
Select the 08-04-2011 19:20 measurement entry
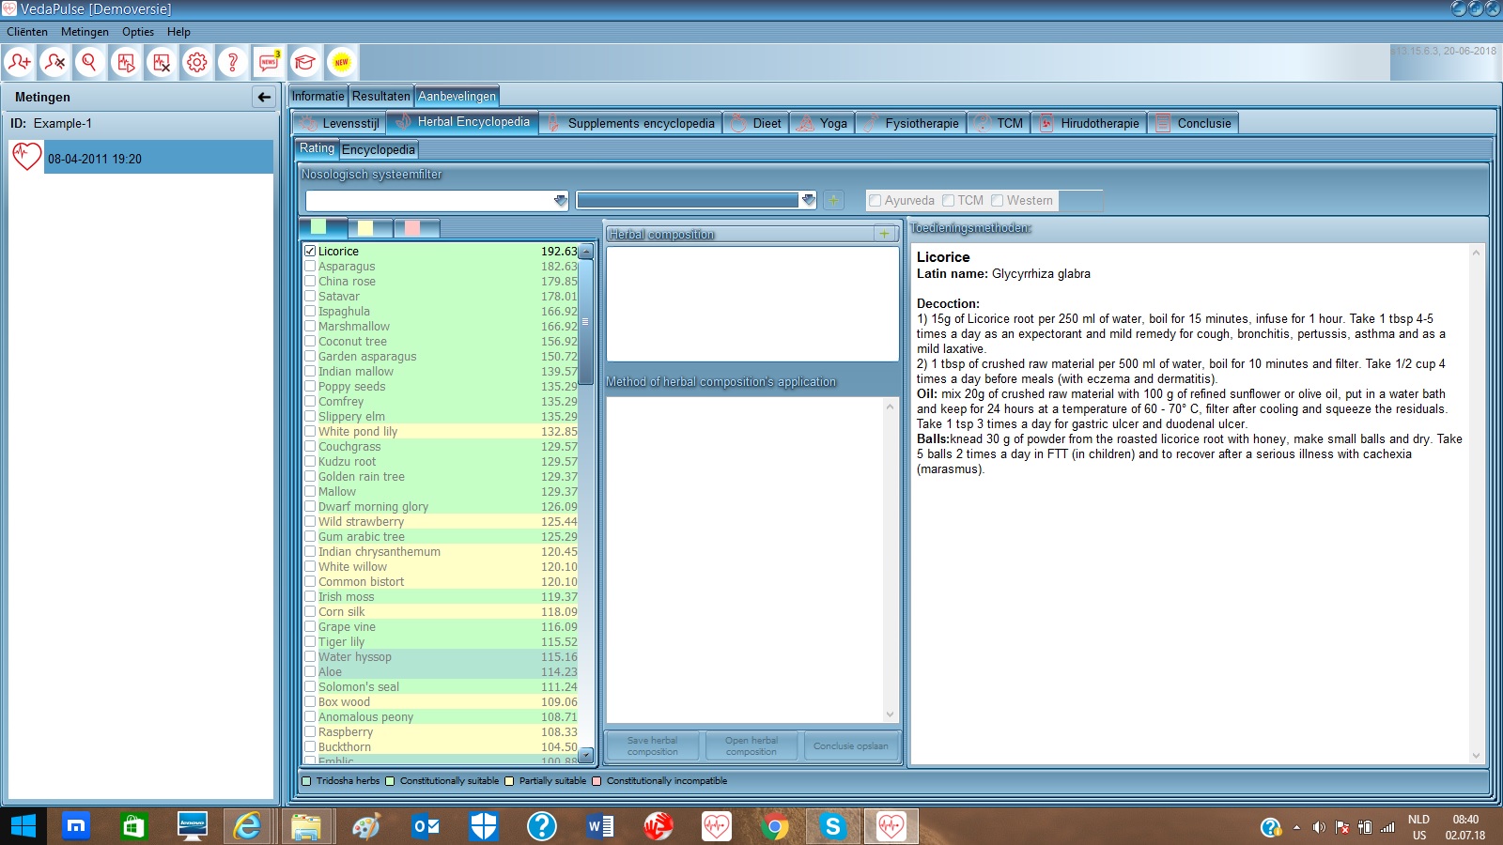(x=141, y=159)
